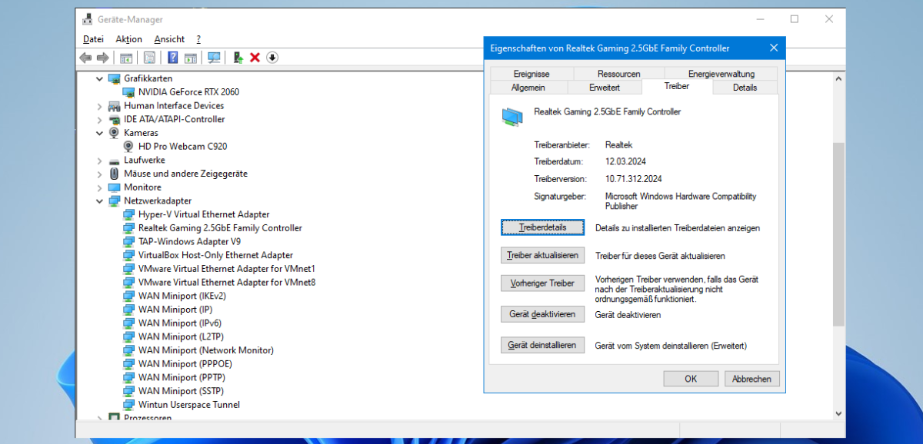Select TAP-Windows Adapter V9
This screenshot has width=923, height=444.
click(x=189, y=241)
